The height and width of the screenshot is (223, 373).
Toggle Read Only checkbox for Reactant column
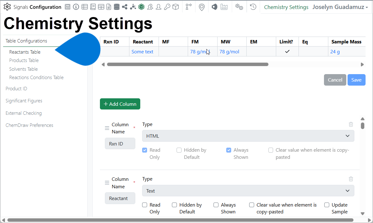tap(145, 205)
